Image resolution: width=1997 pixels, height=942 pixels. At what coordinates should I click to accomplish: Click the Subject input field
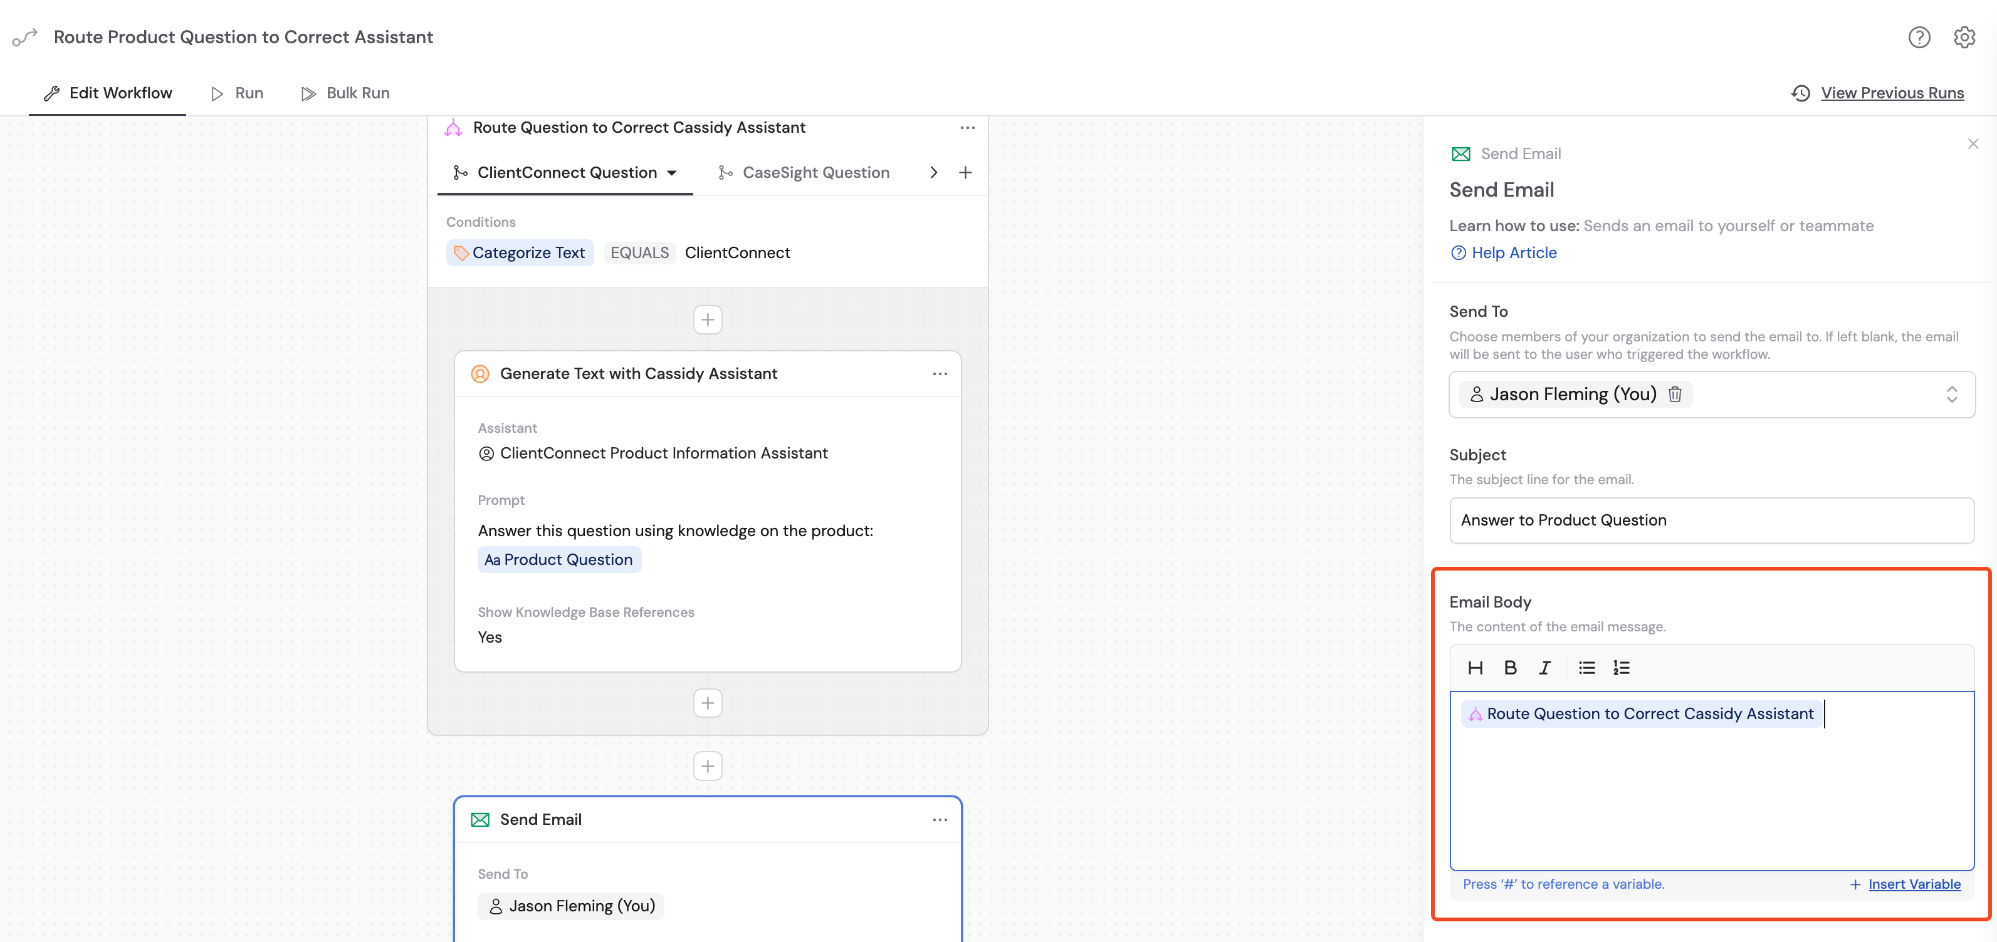1711,520
